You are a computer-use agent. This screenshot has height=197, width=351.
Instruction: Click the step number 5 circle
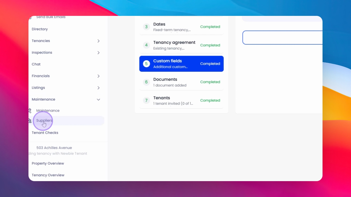tap(146, 64)
